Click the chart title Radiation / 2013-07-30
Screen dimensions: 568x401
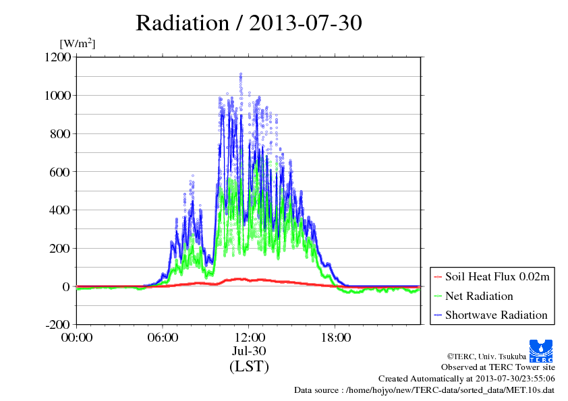249,23
